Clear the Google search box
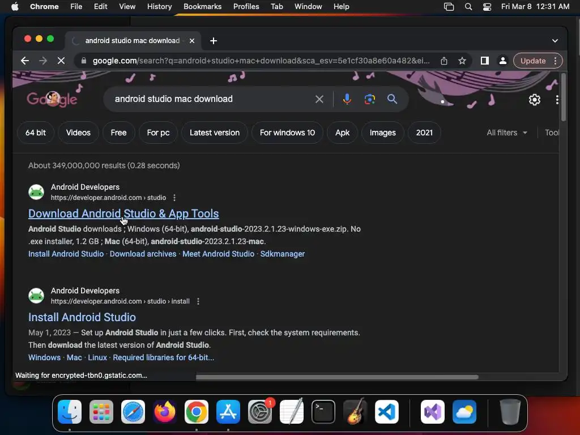This screenshot has width=580, height=435. 319,99
